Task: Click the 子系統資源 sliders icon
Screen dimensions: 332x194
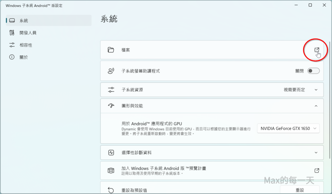Action: (111, 90)
